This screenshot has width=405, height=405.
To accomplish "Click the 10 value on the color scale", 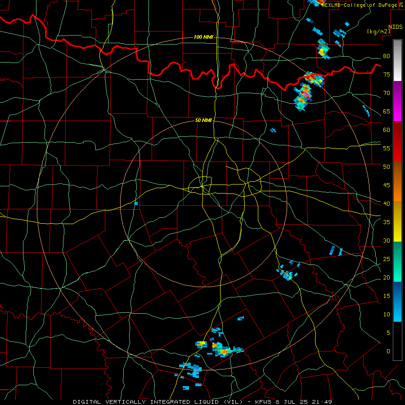I will pos(387,315).
